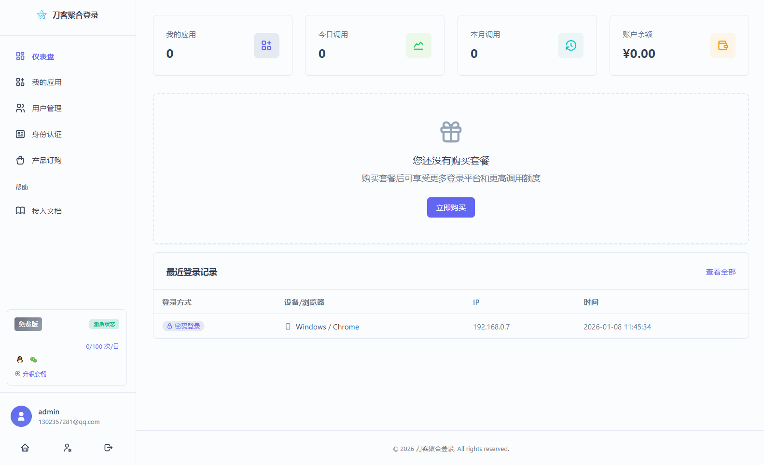Click the admin user avatar

pos(21,416)
